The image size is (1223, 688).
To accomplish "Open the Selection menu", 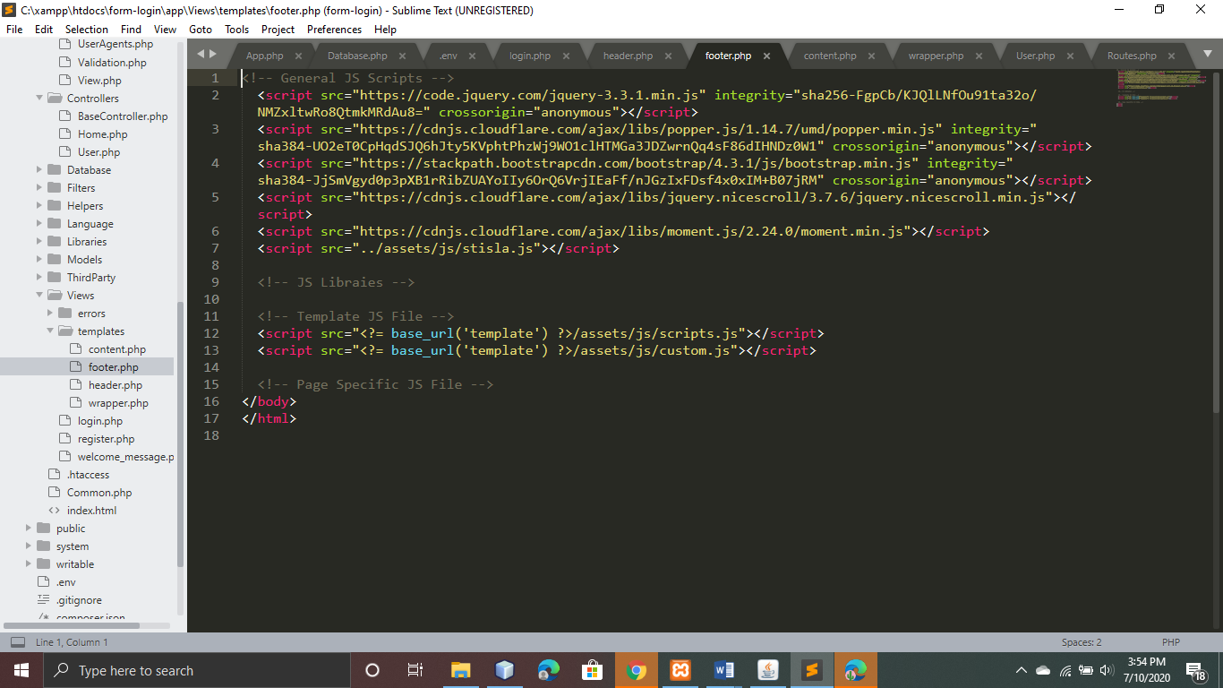I will click(87, 29).
